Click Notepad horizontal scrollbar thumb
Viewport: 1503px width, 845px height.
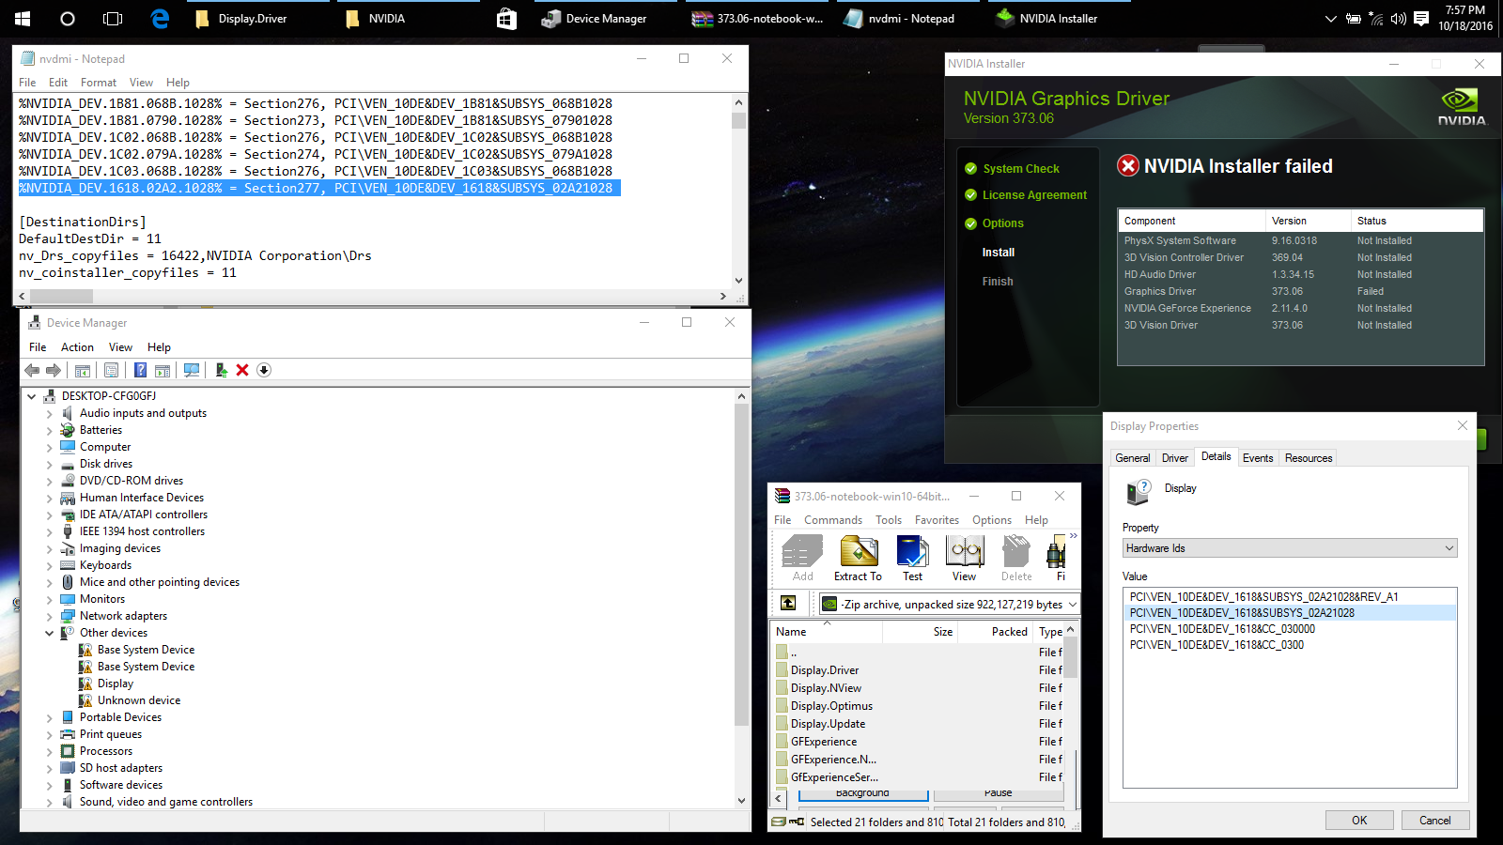[x=61, y=296]
